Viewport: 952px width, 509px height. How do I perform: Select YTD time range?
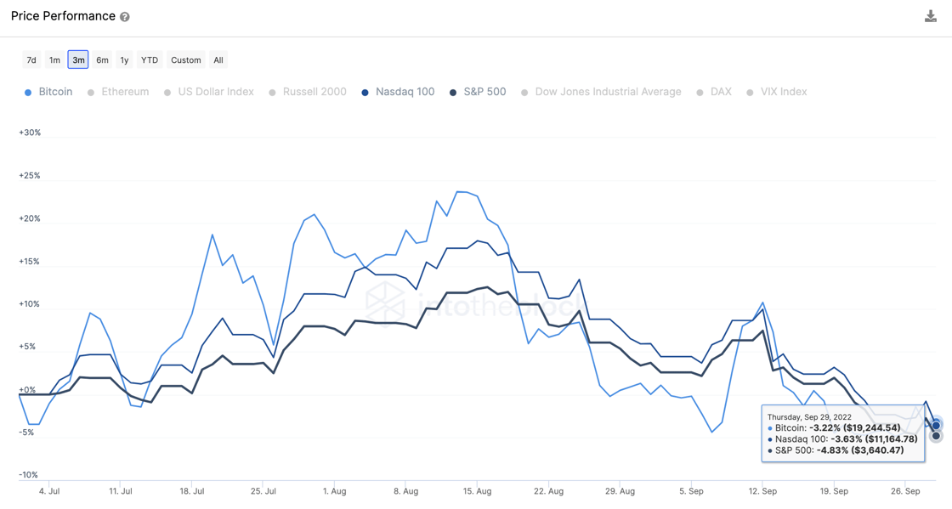(150, 60)
